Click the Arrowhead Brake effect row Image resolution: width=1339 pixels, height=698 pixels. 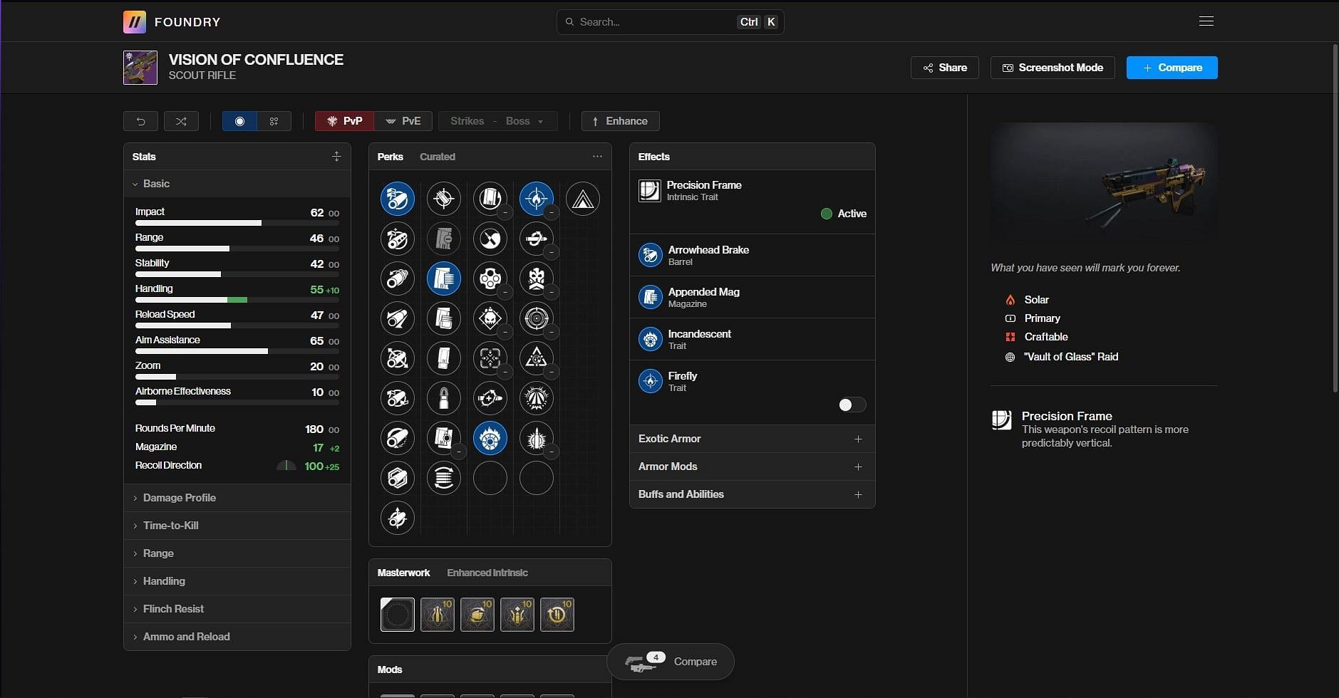tap(753, 255)
